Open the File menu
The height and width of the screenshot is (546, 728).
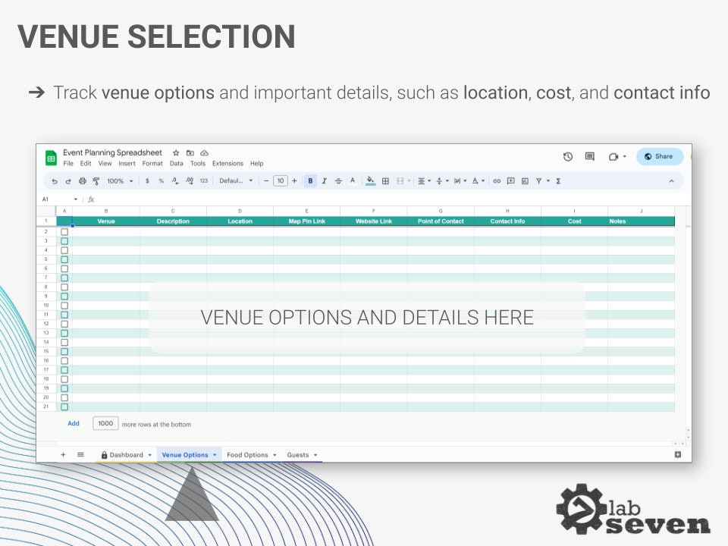68,164
